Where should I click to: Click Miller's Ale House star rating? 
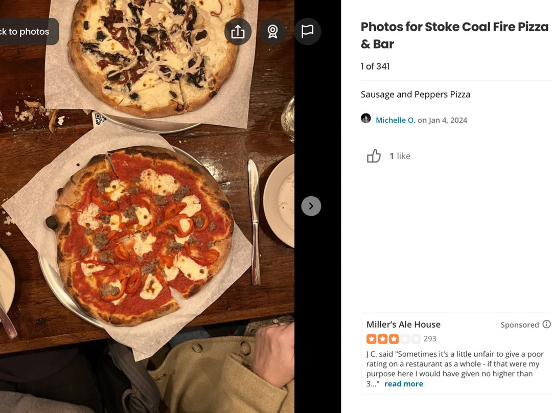tap(394, 339)
